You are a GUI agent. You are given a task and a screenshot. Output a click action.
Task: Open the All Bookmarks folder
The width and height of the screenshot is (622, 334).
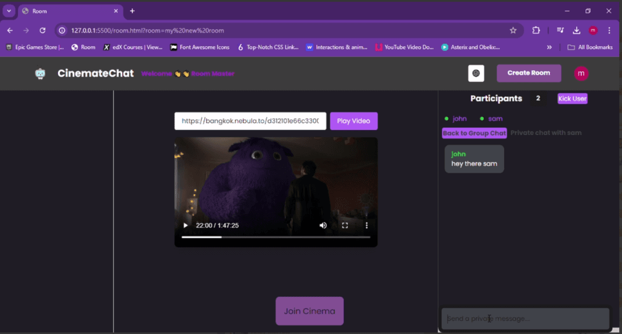[x=590, y=47]
